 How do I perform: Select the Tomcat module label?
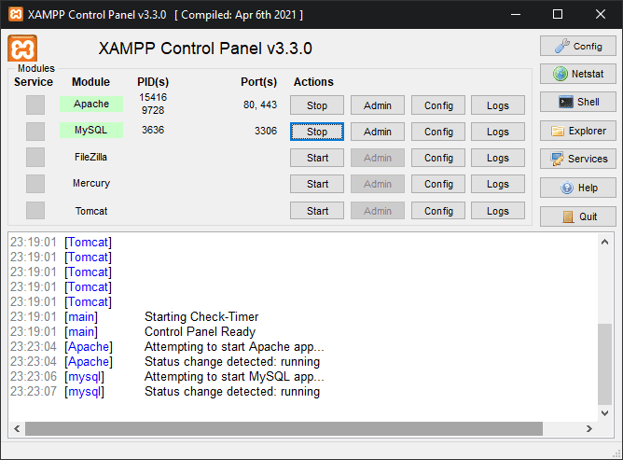91,211
